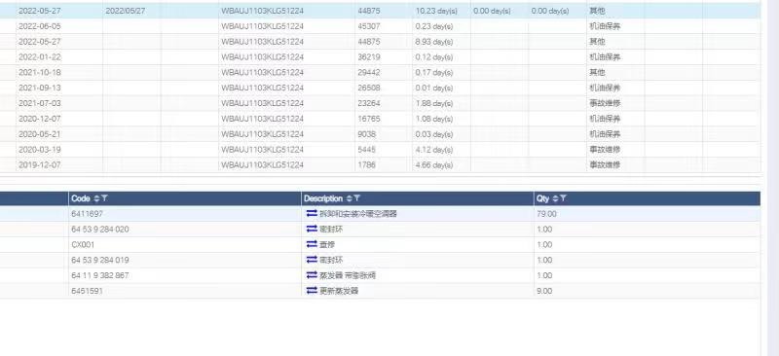
Task: Sort the Description column
Action: click(x=350, y=198)
